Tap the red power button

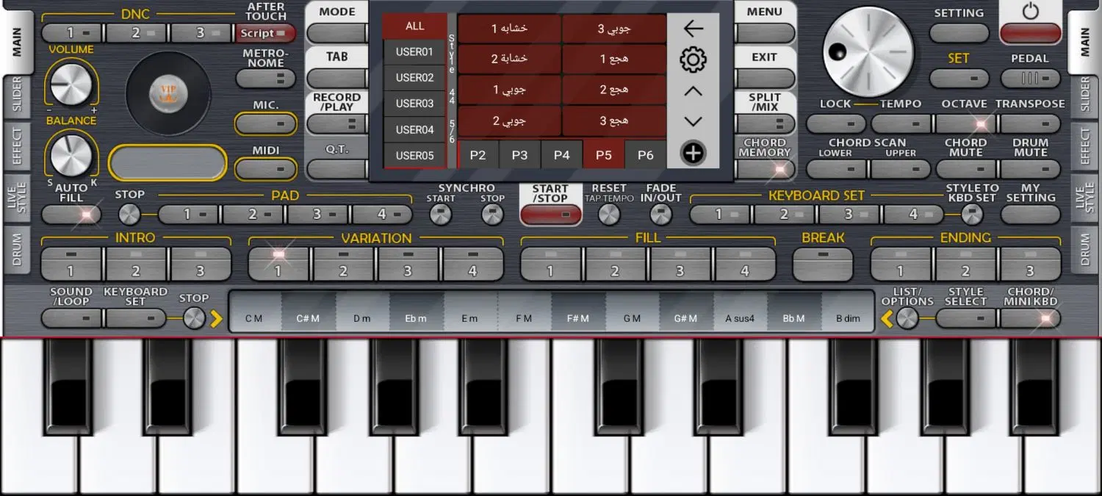coord(1031,33)
